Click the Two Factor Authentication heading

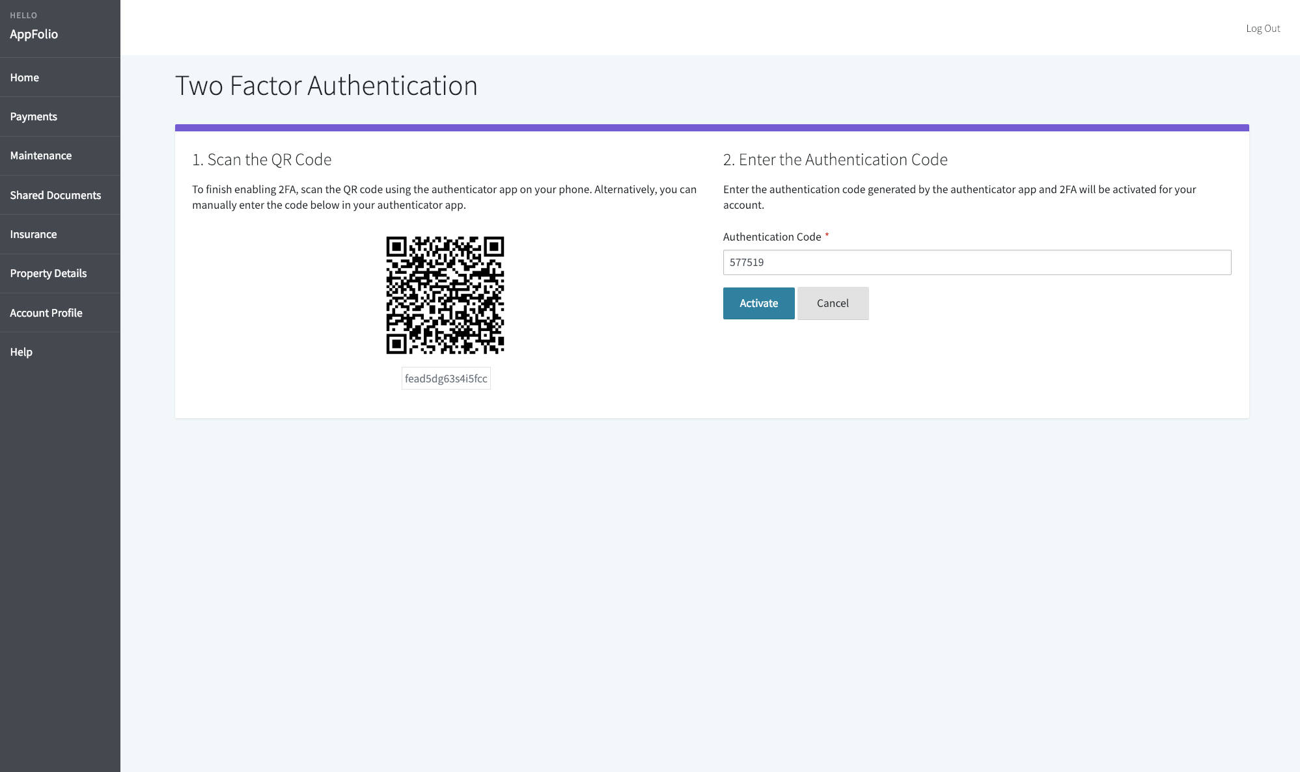coord(326,86)
